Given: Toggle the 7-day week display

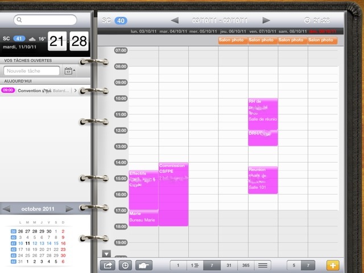Looking at the screenshot, I should click(x=308, y=265).
